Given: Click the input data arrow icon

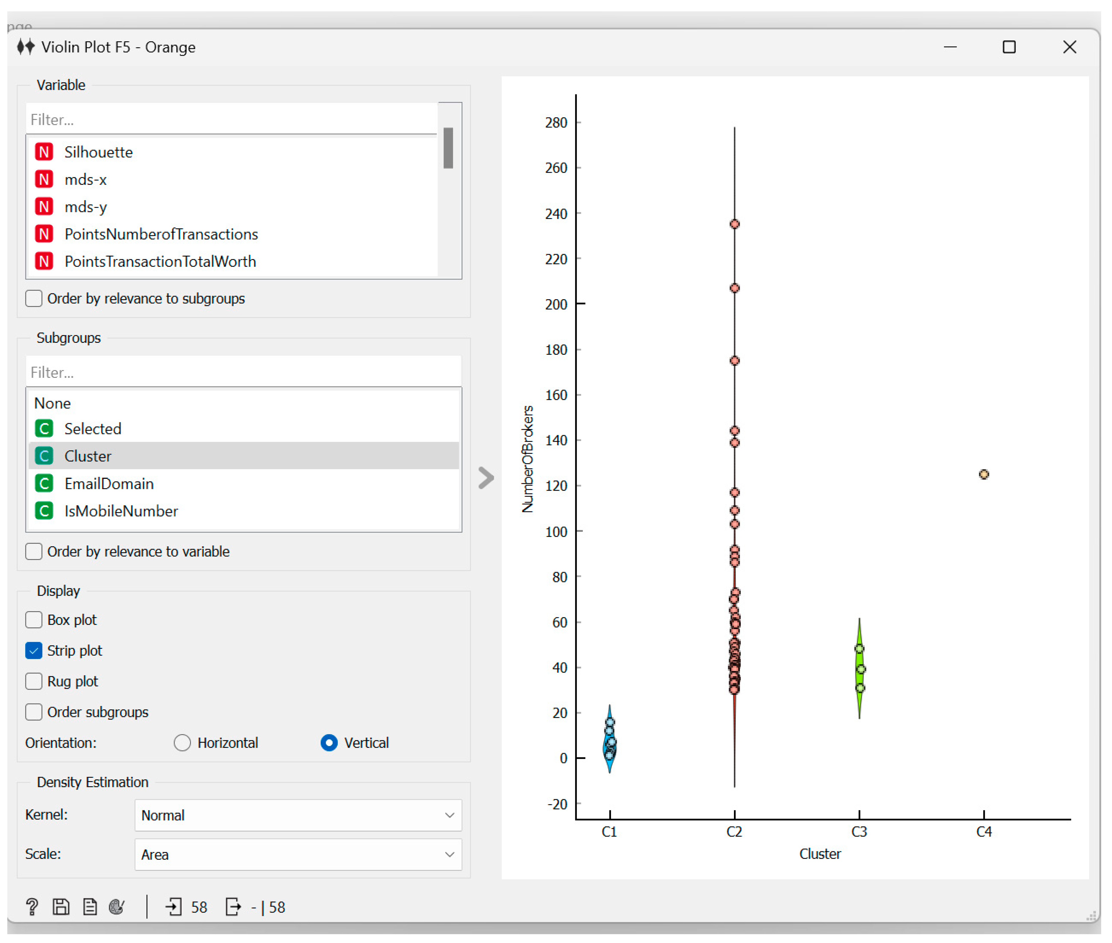Looking at the screenshot, I should point(174,907).
